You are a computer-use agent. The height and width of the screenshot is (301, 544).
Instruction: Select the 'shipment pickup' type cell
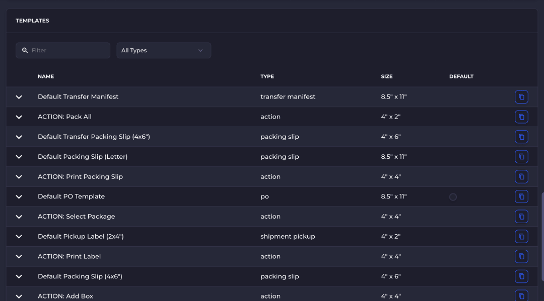pyautogui.click(x=288, y=237)
